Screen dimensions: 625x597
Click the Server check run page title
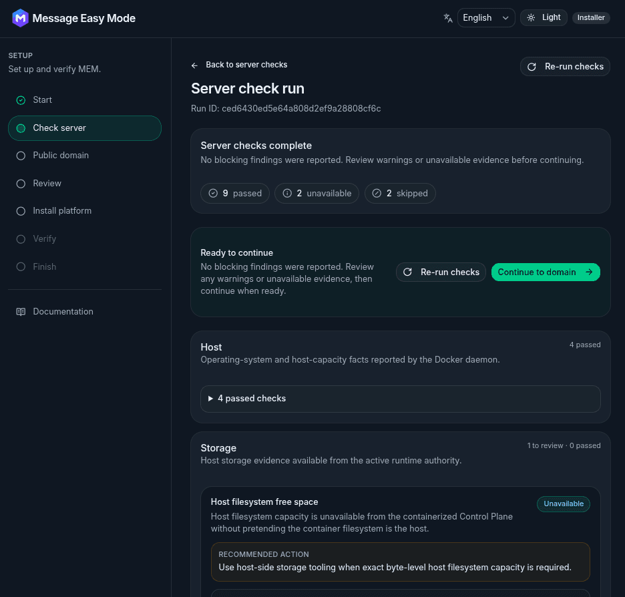click(x=248, y=88)
